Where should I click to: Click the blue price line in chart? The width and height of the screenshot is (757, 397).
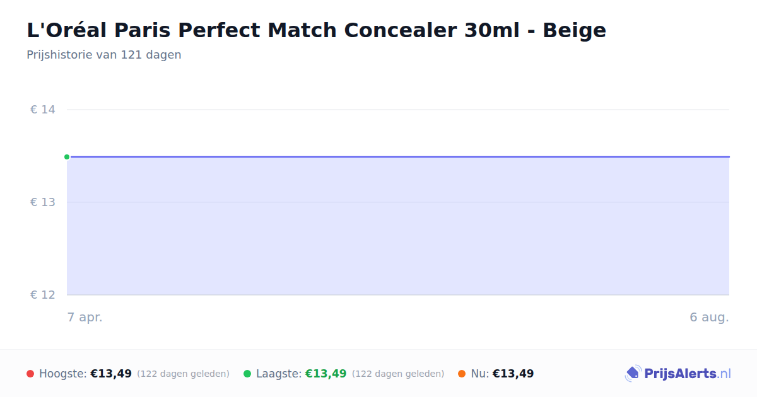tap(398, 157)
